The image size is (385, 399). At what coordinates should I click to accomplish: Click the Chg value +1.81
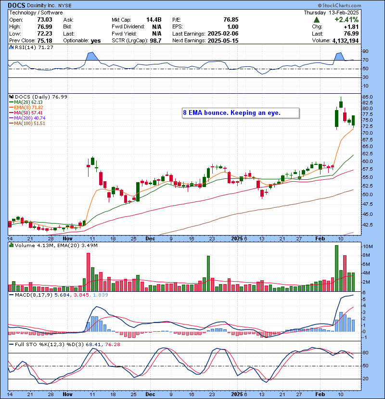[x=351, y=27]
